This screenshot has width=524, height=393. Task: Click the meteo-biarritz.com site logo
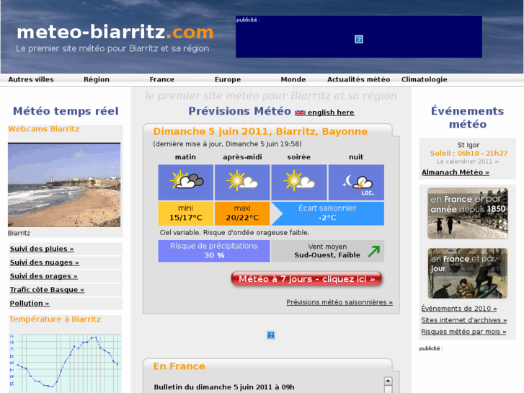(115, 32)
